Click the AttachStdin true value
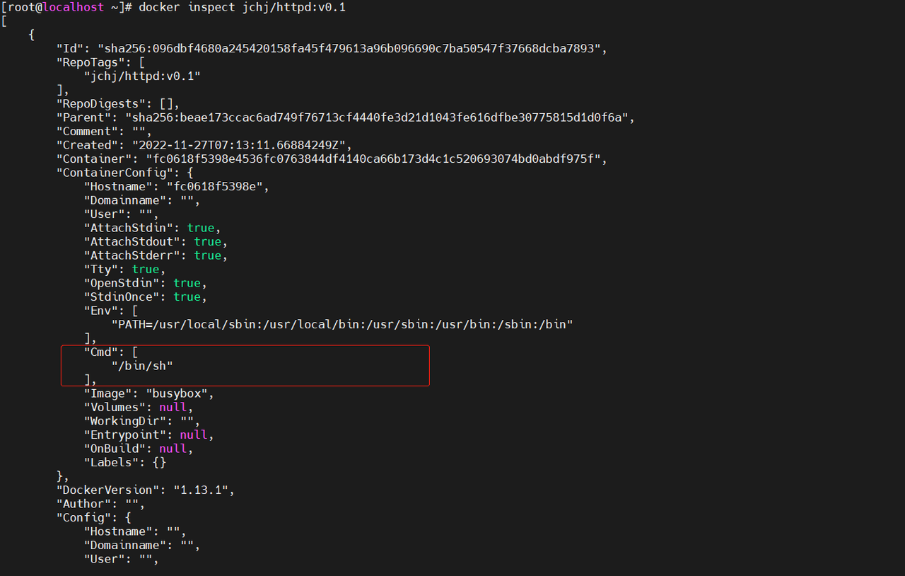The width and height of the screenshot is (905, 576). click(201, 228)
